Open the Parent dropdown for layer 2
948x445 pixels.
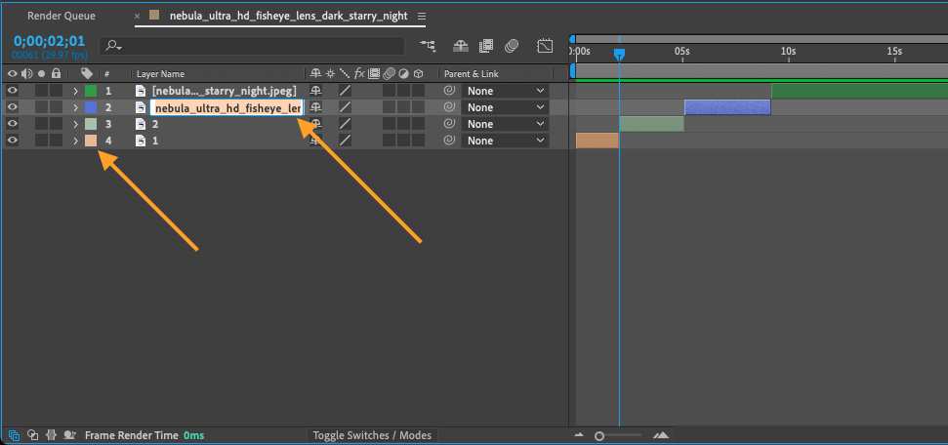505,107
